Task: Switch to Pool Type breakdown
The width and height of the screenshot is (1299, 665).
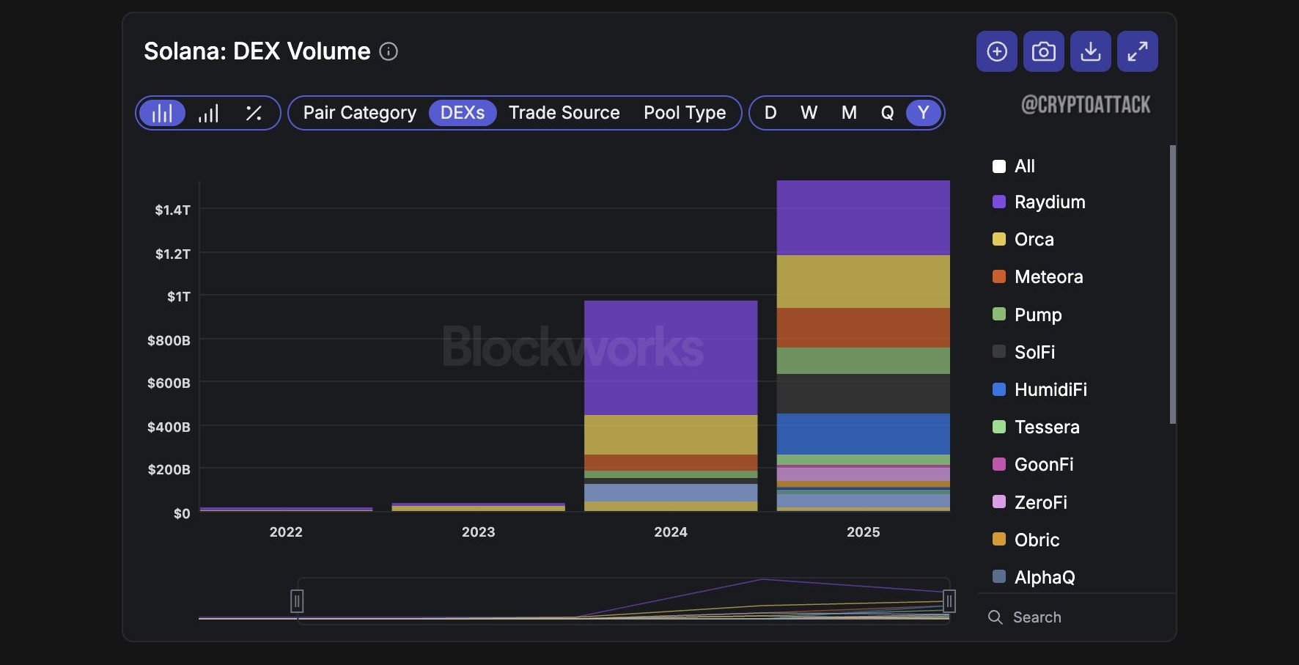Action: click(685, 113)
